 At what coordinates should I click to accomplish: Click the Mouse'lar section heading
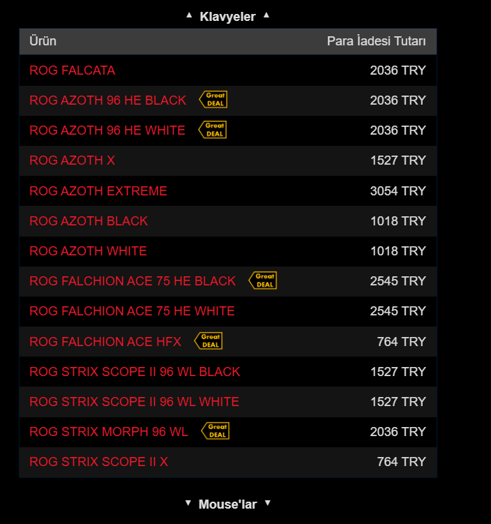[x=228, y=504]
